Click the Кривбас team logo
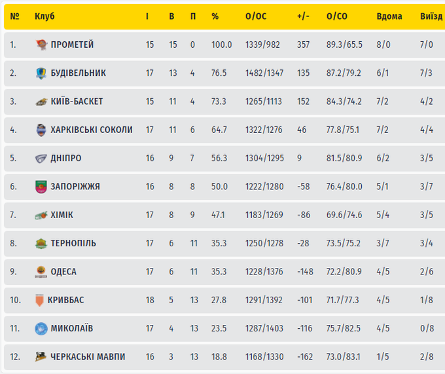445x374 pixels. click(x=39, y=300)
